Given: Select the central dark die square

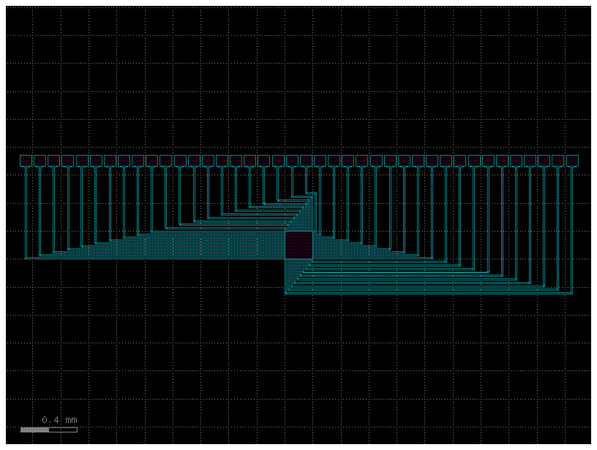Looking at the screenshot, I should (299, 245).
